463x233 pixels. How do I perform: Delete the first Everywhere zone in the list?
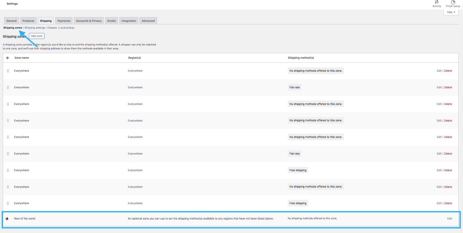(448, 71)
